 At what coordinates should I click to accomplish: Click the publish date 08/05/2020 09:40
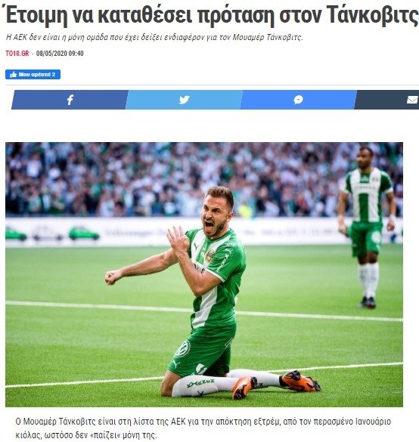click(60, 54)
